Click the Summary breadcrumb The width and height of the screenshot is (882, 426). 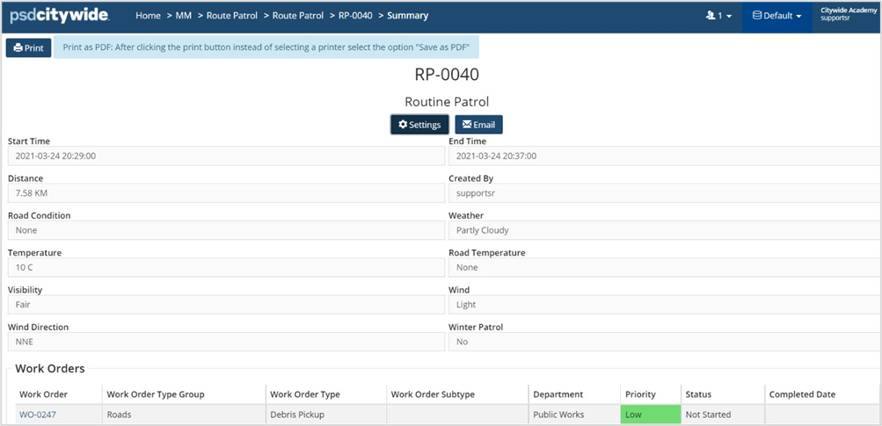click(x=407, y=16)
